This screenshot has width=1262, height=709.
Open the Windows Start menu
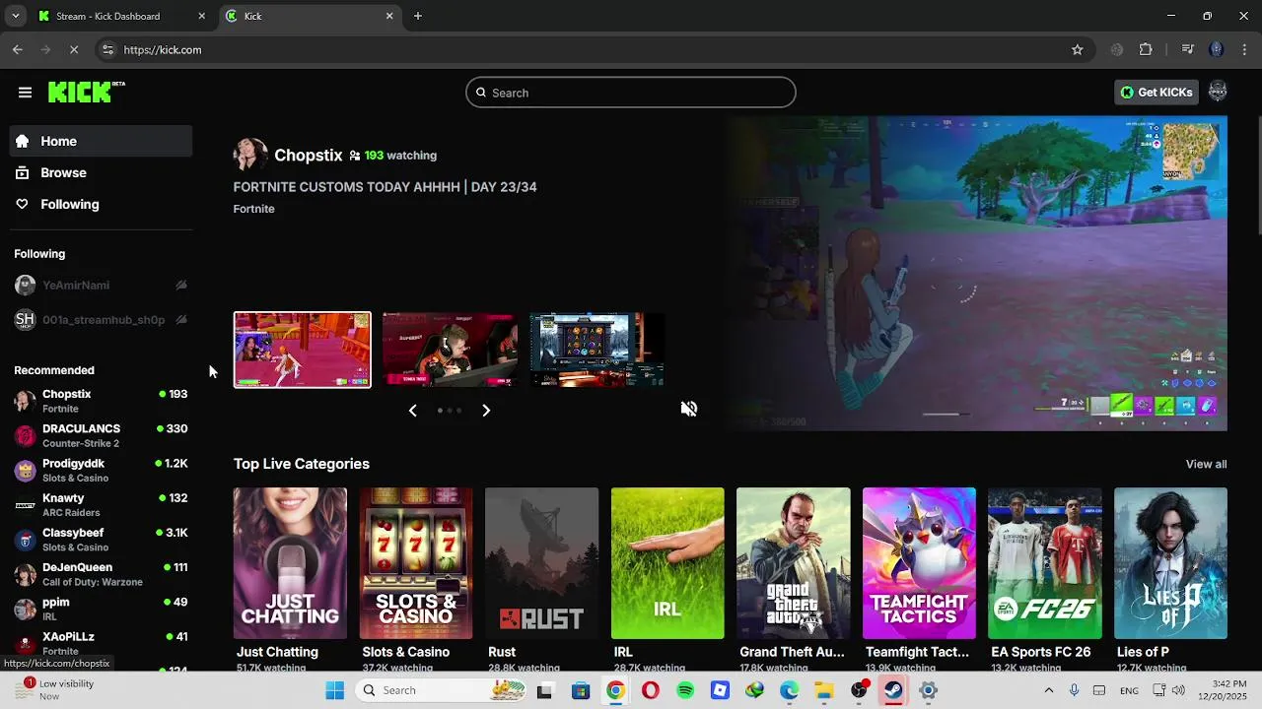coord(335,690)
